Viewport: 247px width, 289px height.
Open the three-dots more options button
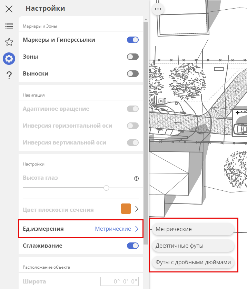point(158,9)
